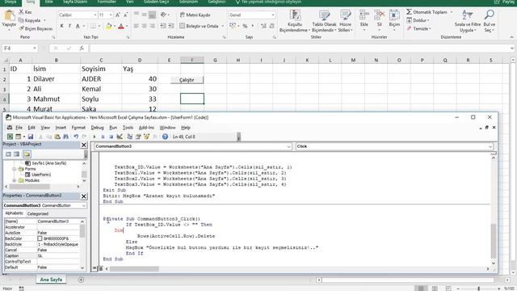Click the Sırala ve Filtre Uygula icon
Screen dimensions: 517x291
point(468,15)
